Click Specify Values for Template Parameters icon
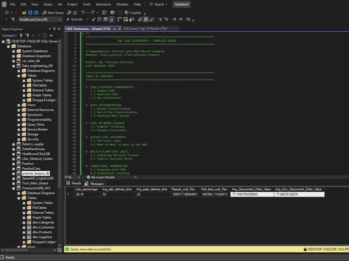Screen dimensions: 349x261 click(188, 19)
